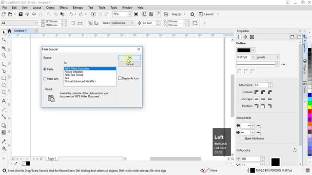Choose outside outline position
This screenshot has height=175, width=312.
pos(256,106)
